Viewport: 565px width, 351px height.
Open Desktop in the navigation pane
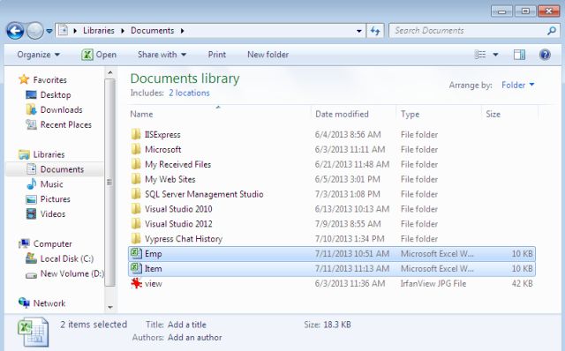[56, 95]
